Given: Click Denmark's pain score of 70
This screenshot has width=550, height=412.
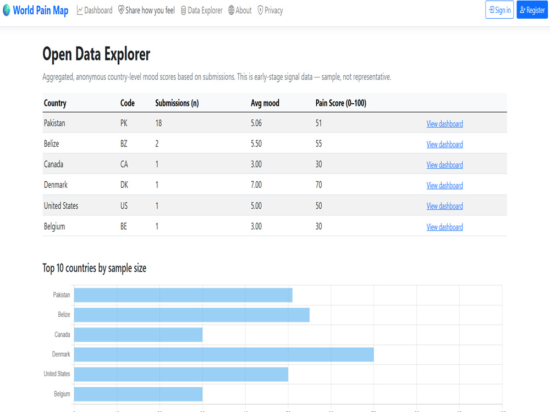Looking at the screenshot, I should [x=318, y=185].
